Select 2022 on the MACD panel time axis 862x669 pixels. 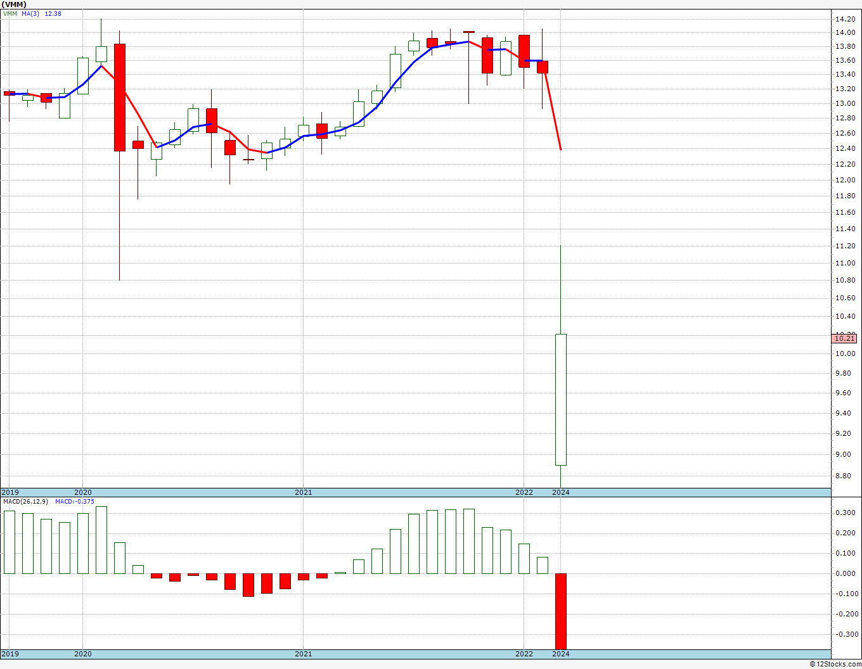point(524,654)
